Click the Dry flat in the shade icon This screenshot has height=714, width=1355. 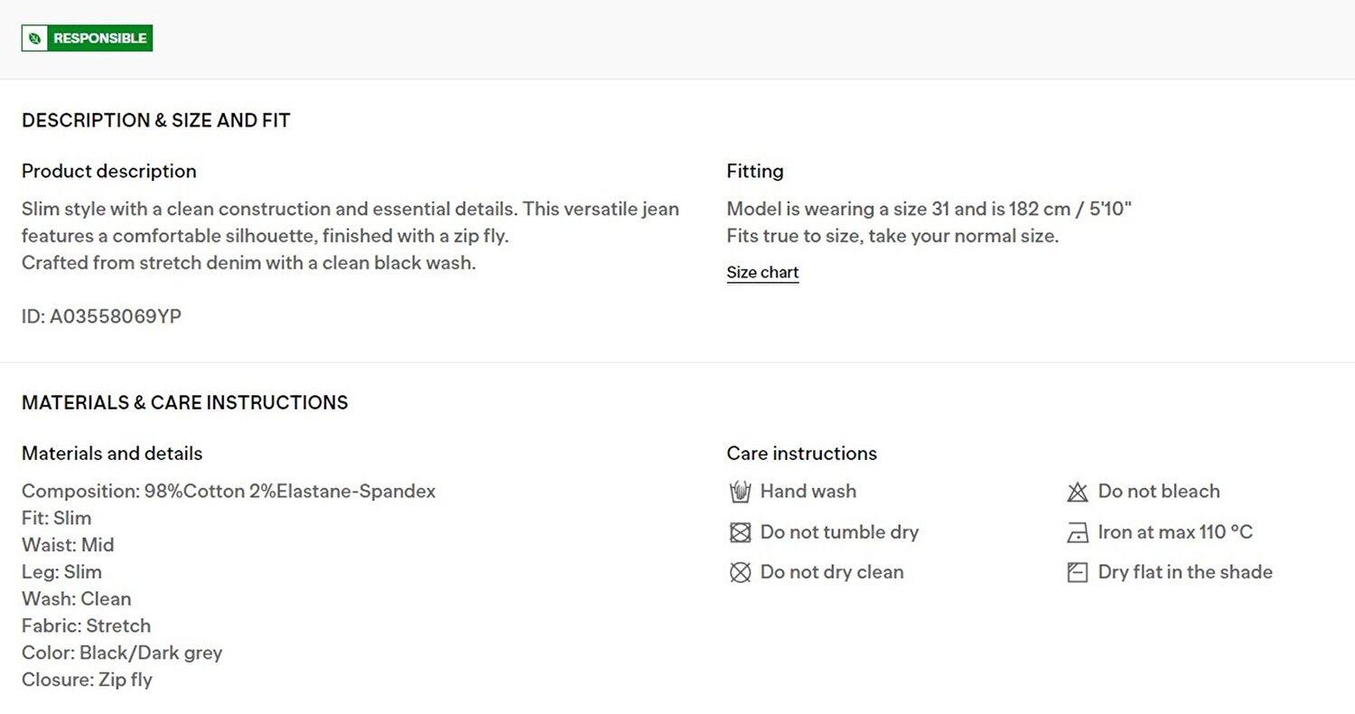pyautogui.click(x=1078, y=572)
